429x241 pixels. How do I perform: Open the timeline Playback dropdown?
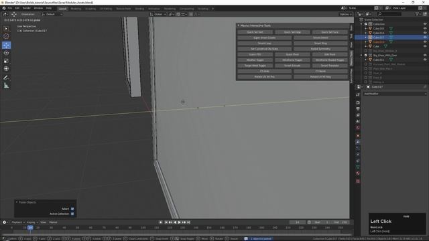18,222
